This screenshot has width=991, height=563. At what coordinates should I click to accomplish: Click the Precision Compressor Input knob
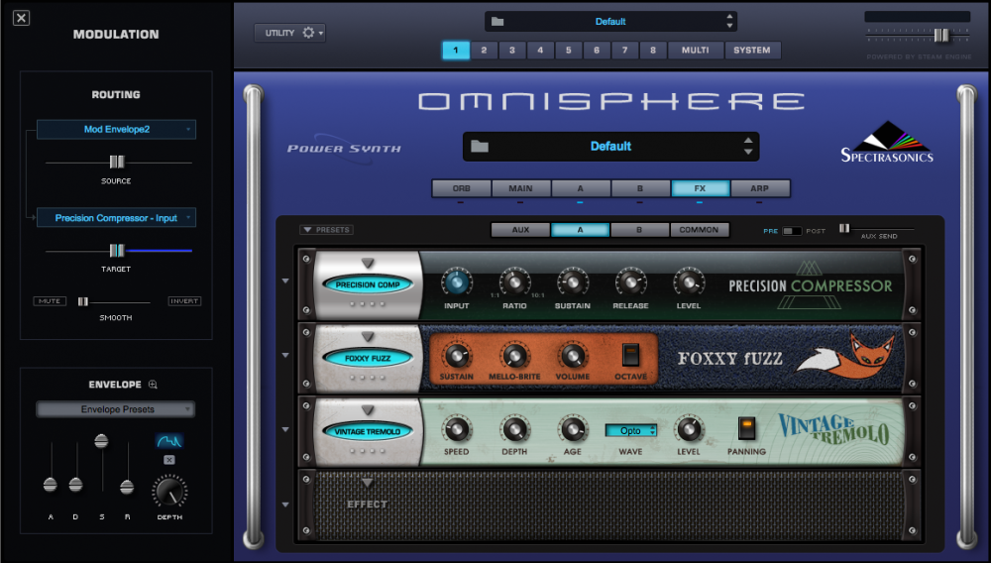click(456, 282)
